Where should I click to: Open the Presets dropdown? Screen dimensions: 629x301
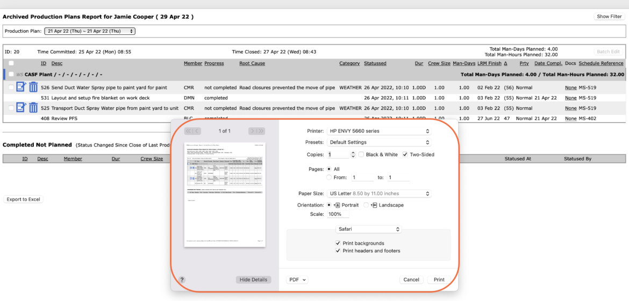point(378,142)
